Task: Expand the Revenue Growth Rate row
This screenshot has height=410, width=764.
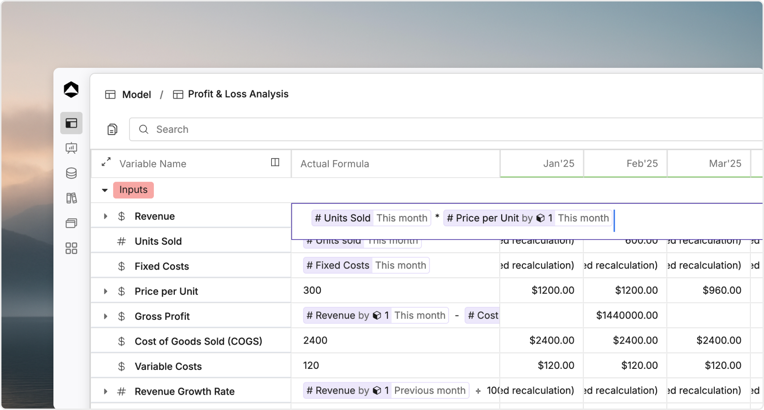Action: click(105, 391)
